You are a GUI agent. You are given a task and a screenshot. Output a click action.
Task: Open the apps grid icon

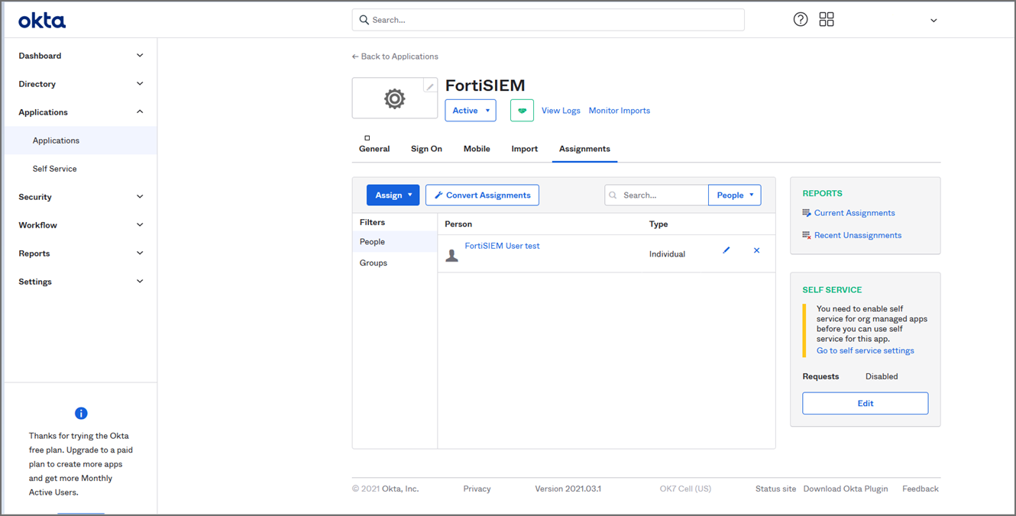click(x=827, y=20)
